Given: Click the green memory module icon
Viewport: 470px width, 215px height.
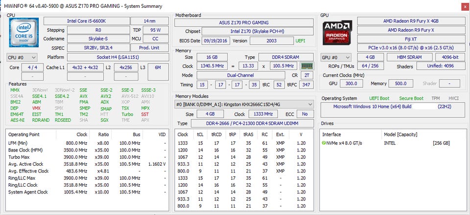Looking at the screenshot, I should (306, 66).
